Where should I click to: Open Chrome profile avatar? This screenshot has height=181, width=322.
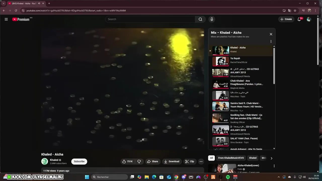coord(309,11)
